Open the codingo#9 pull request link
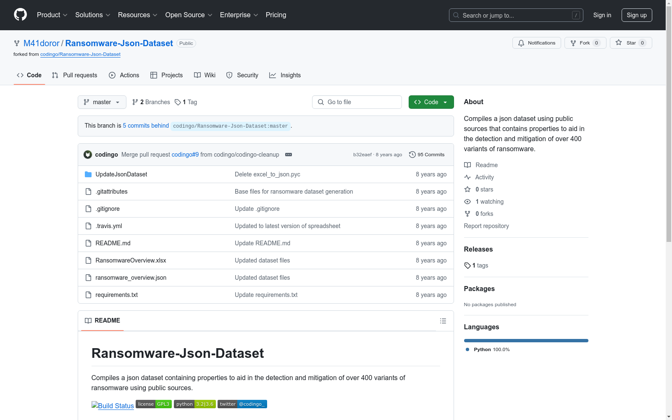This screenshot has width=672, height=420. (185, 155)
